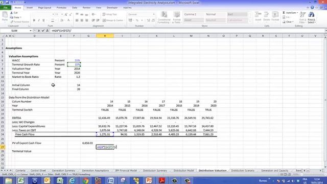
Task: Open Format as Table gallery
Action: pyautogui.click(x=176, y=17)
